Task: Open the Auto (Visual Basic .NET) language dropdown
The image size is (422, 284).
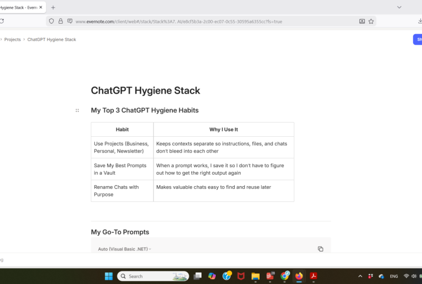Action: pyautogui.click(x=124, y=249)
